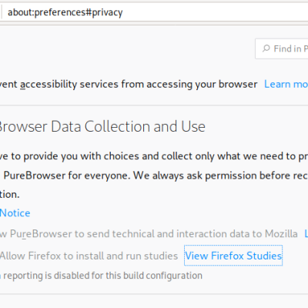Click the word Mozilla in data option
This screenshot has width=308, height=308.
coord(281,234)
